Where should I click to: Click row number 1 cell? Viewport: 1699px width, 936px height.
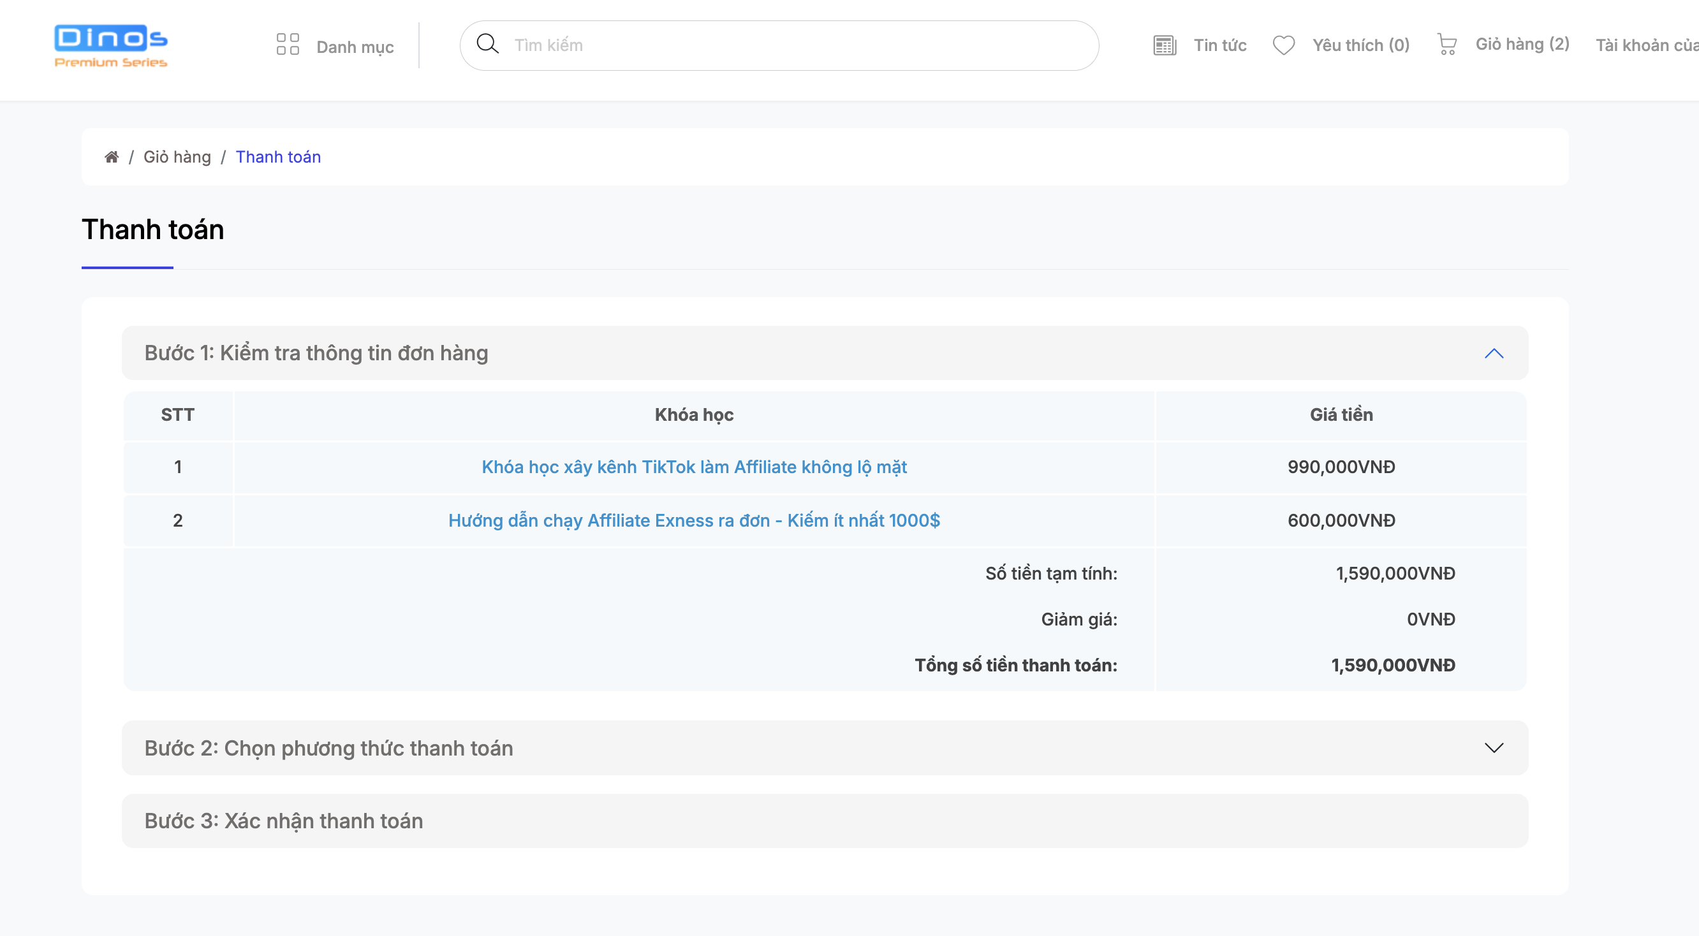[x=177, y=467]
